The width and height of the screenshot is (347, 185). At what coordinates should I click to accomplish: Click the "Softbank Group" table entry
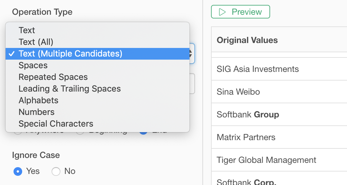(x=248, y=114)
